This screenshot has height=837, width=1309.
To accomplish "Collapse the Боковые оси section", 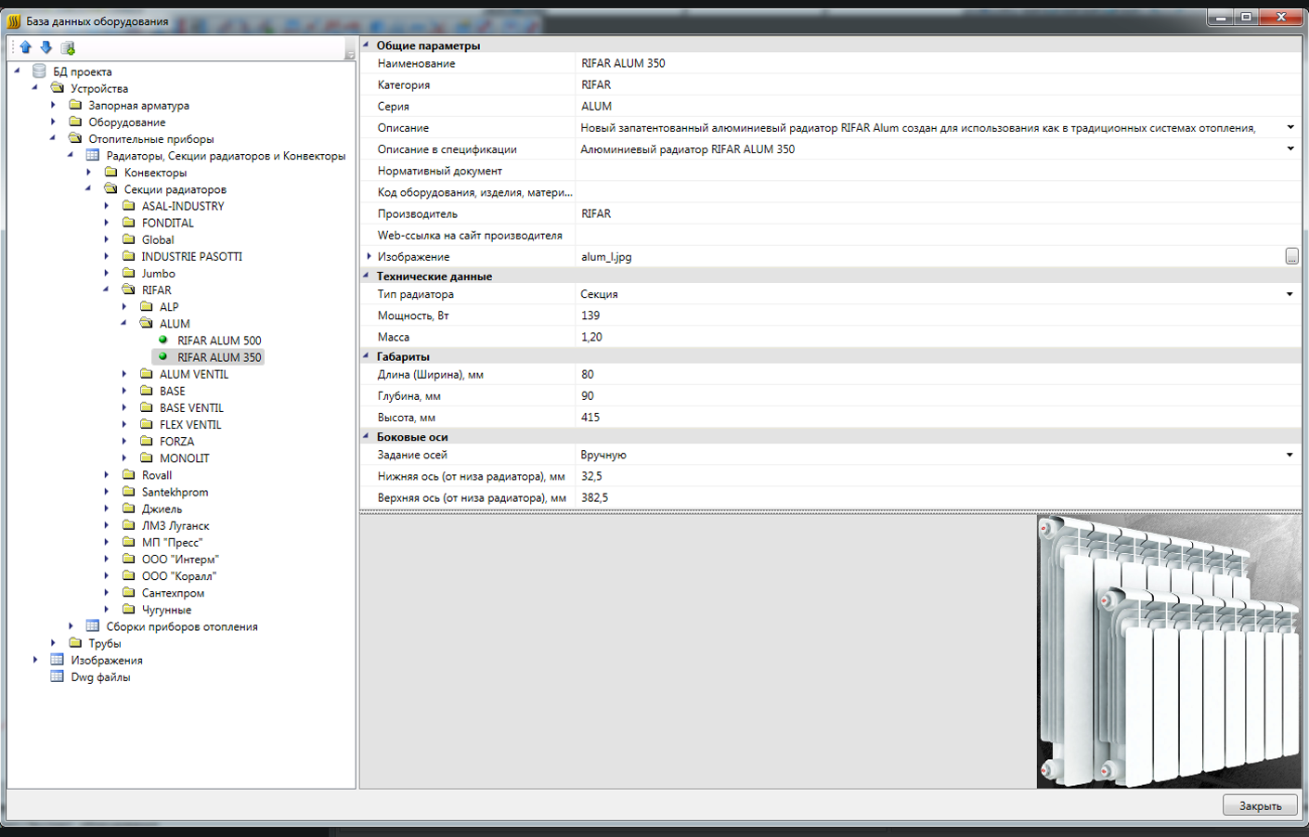I will point(366,436).
